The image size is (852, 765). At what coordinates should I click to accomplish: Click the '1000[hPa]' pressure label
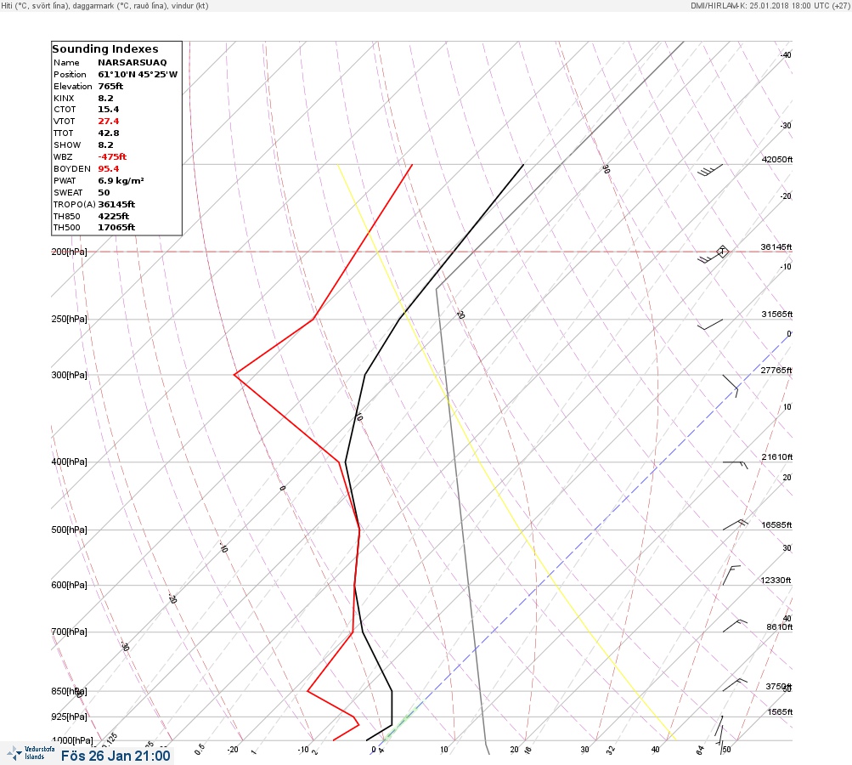coord(71,740)
